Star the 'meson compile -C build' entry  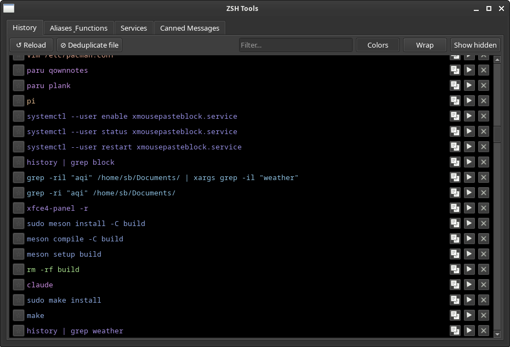tap(19, 239)
